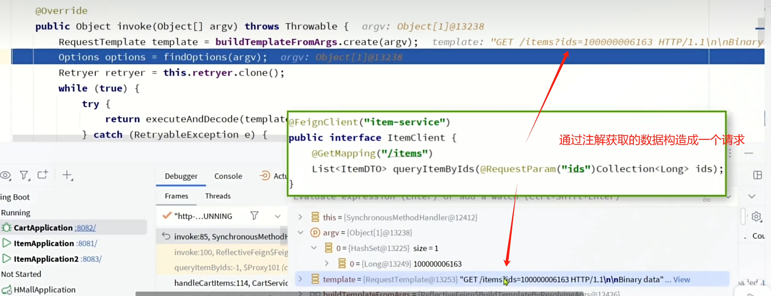771x296 pixels.
Task: Click the HashSet element icon in argv
Action: click(x=328, y=248)
